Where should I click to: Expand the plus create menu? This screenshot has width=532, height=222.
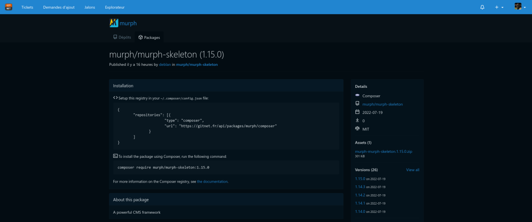pyautogui.click(x=499, y=7)
